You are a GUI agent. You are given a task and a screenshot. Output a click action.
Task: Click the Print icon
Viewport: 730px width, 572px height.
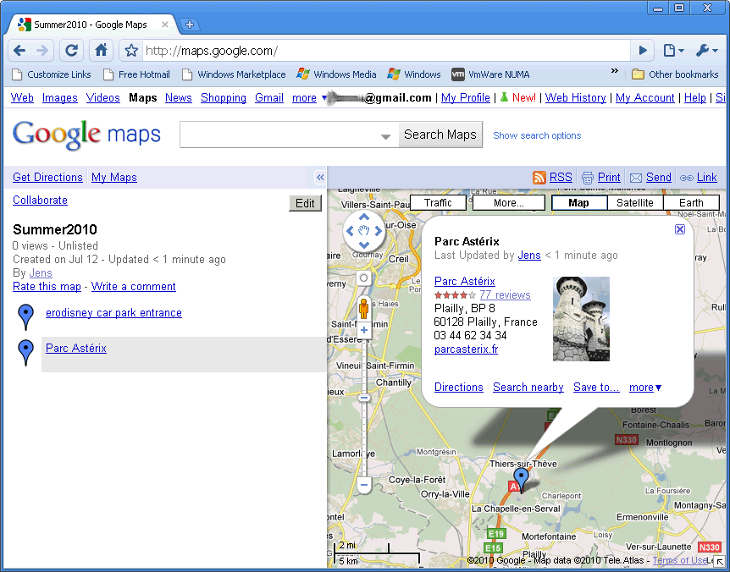pyautogui.click(x=588, y=178)
